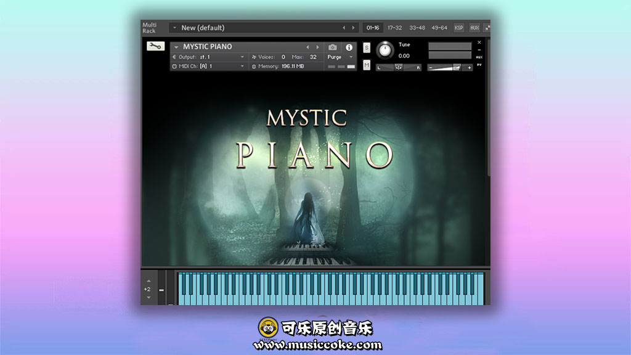The height and width of the screenshot is (355, 631).
Task: Shift keyboard octave down arrow
Action: tap(149, 298)
